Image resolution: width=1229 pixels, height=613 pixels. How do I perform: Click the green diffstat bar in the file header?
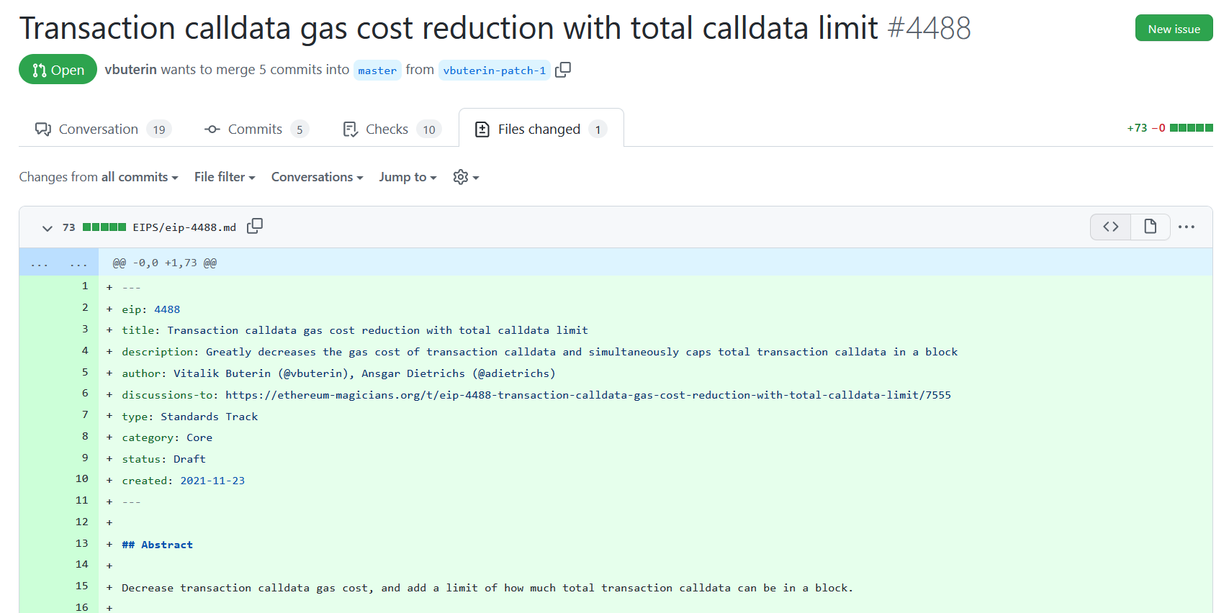click(x=104, y=227)
